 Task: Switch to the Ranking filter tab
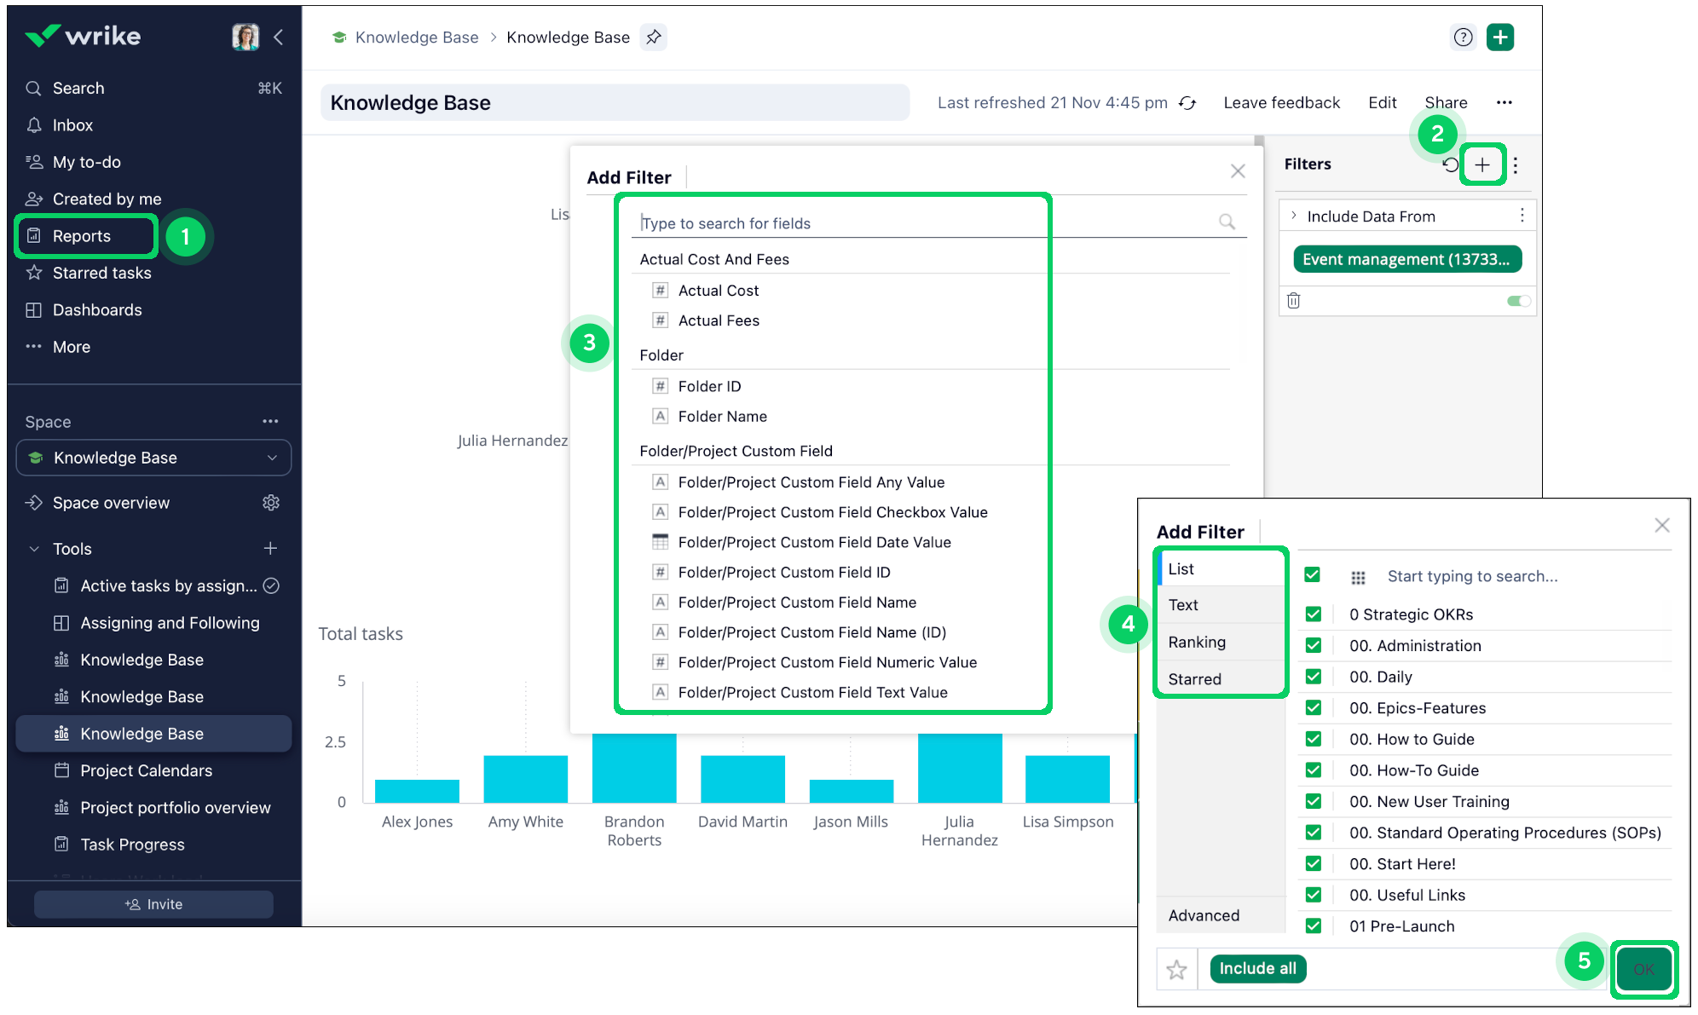click(x=1197, y=643)
